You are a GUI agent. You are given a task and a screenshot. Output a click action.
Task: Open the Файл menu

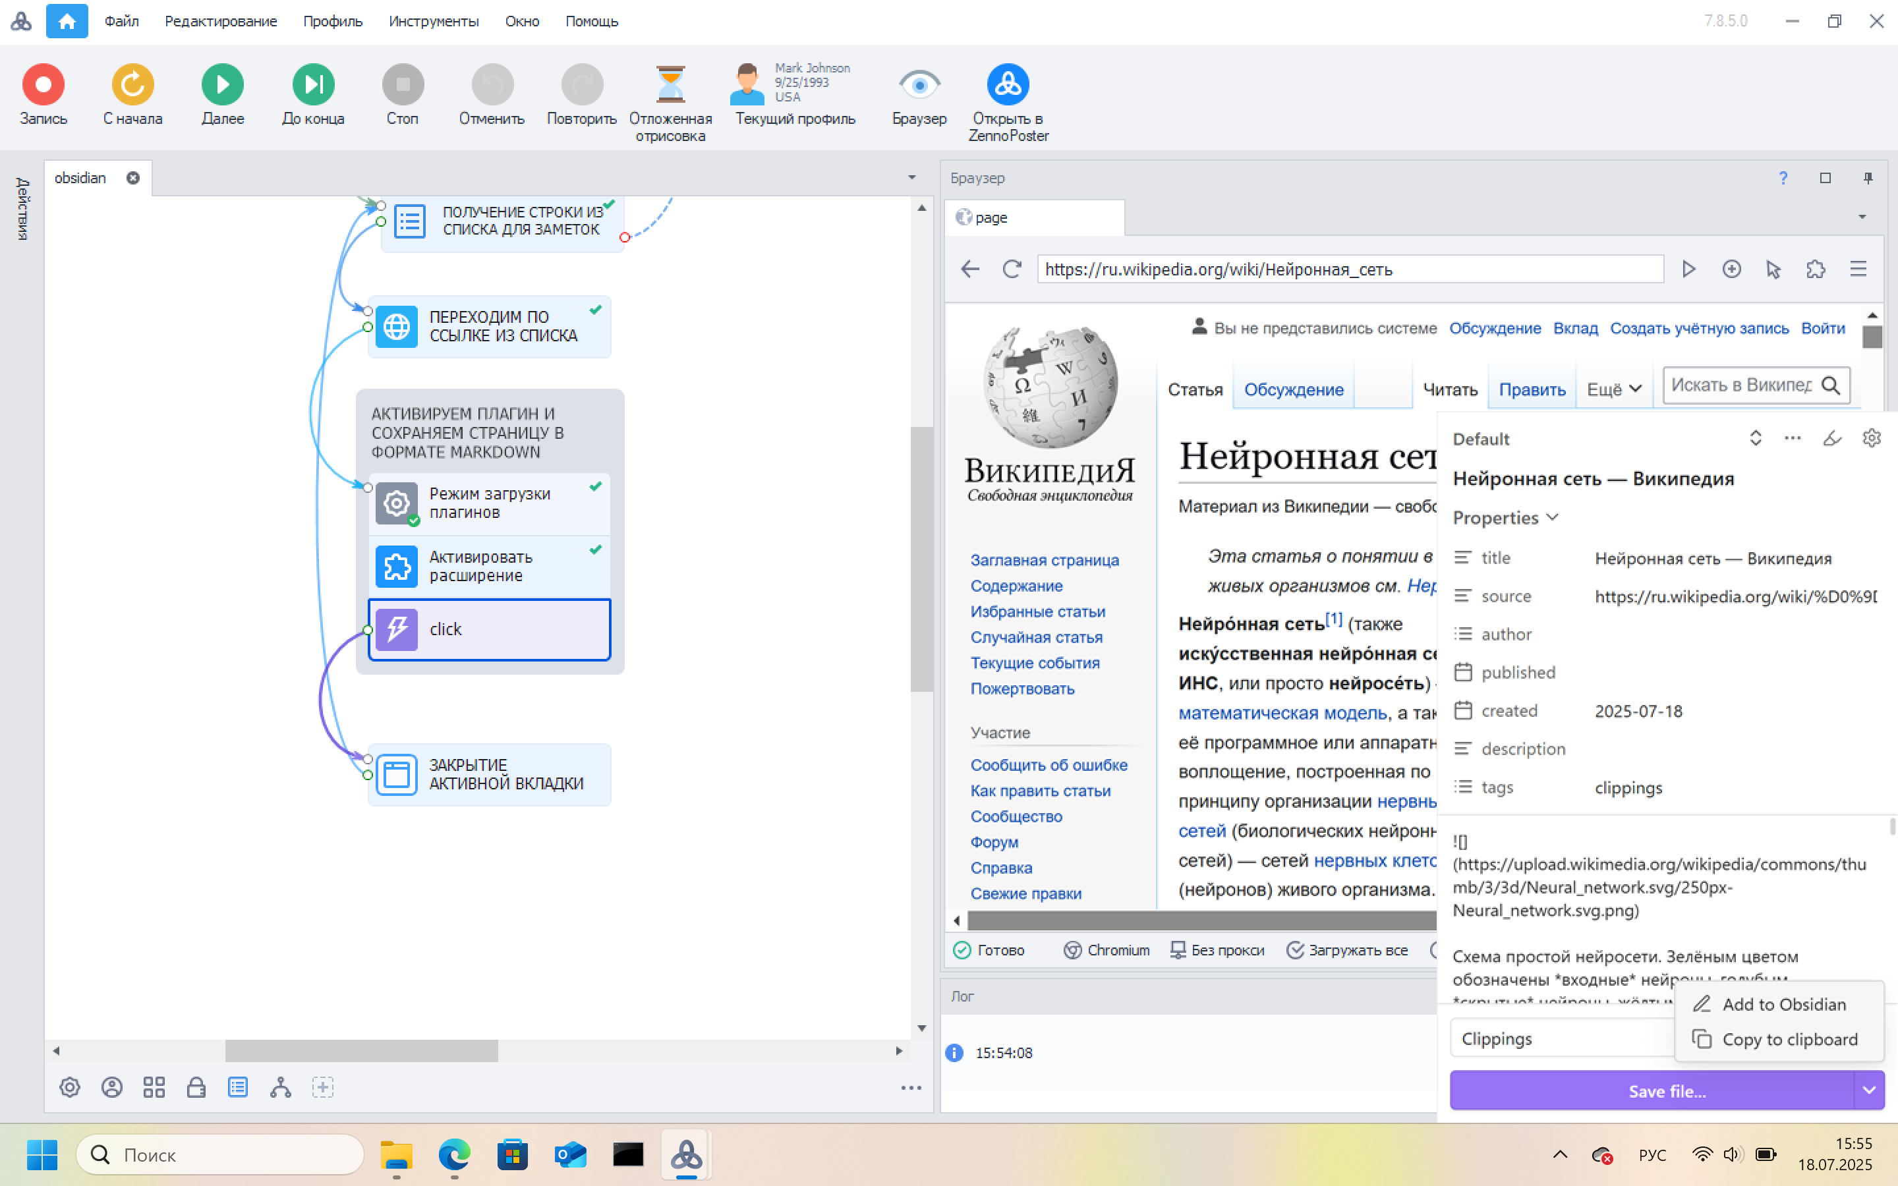(121, 21)
